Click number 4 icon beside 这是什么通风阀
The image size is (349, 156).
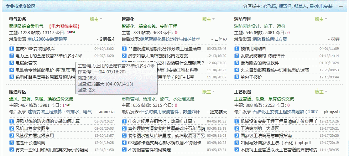pos(12,142)
